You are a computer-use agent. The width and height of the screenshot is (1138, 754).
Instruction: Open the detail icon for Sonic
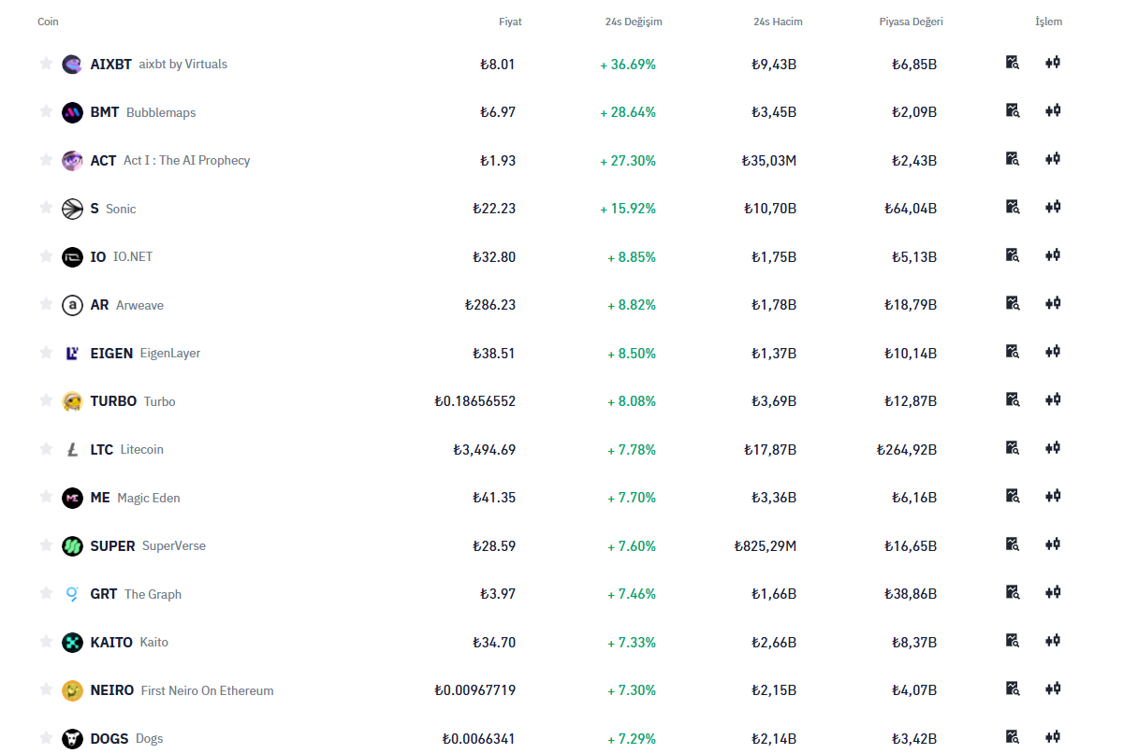(x=1012, y=207)
